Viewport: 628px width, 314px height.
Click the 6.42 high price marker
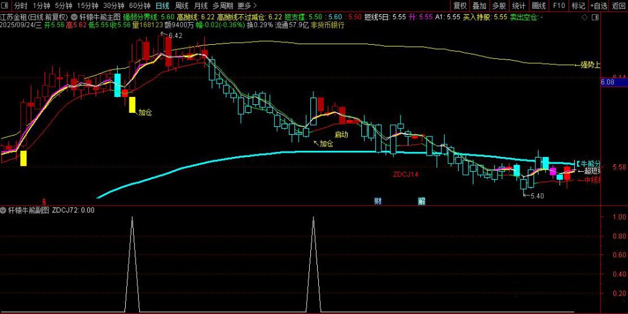175,36
